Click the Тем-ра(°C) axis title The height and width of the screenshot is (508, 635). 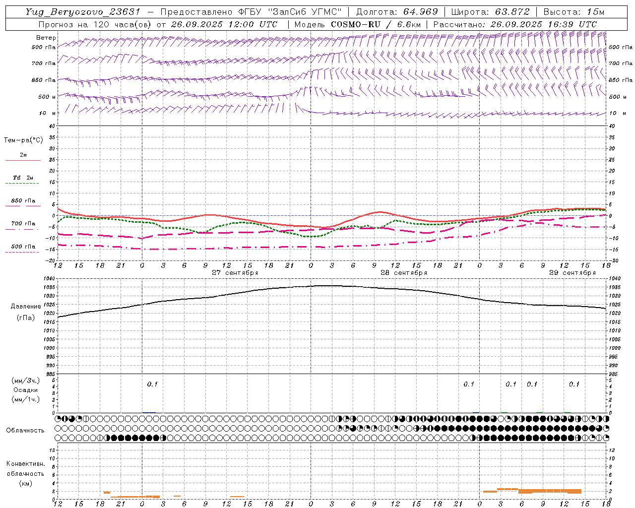(23, 140)
